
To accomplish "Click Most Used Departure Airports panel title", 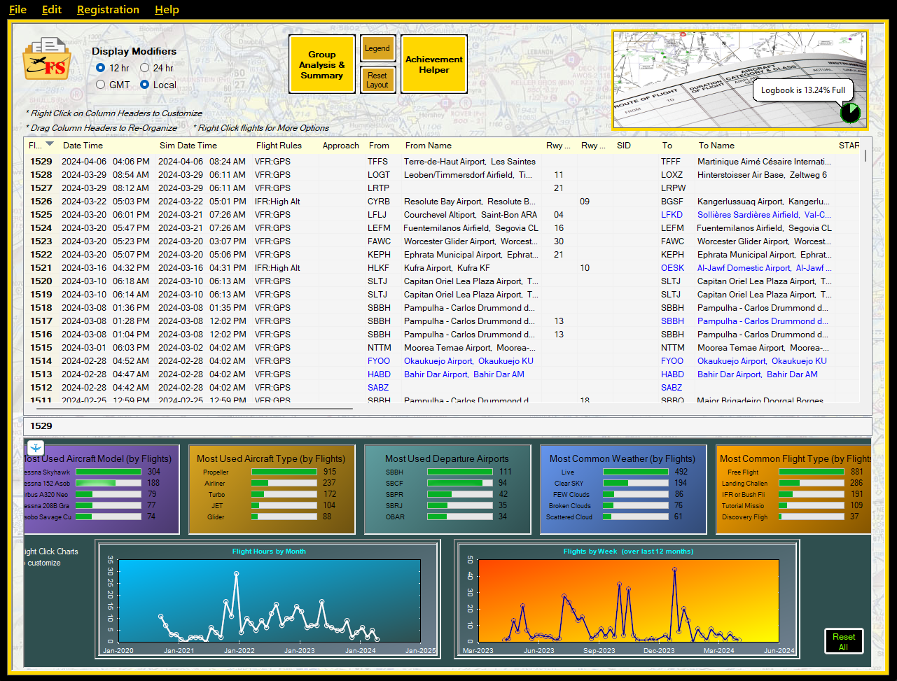I will tap(447, 459).
